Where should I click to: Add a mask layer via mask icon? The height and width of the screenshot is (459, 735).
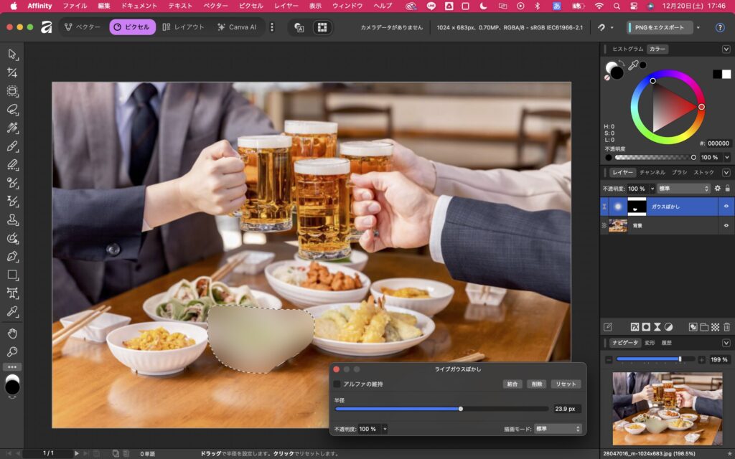pyautogui.click(x=645, y=327)
